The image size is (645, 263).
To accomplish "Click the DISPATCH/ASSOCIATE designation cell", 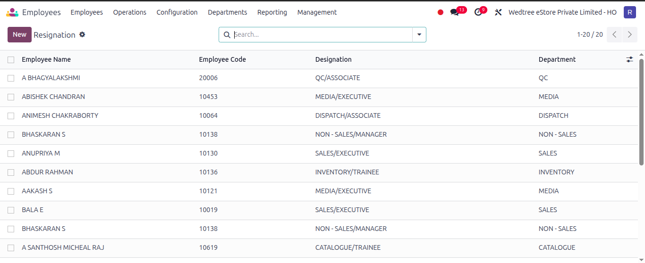I will click(348, 115).
